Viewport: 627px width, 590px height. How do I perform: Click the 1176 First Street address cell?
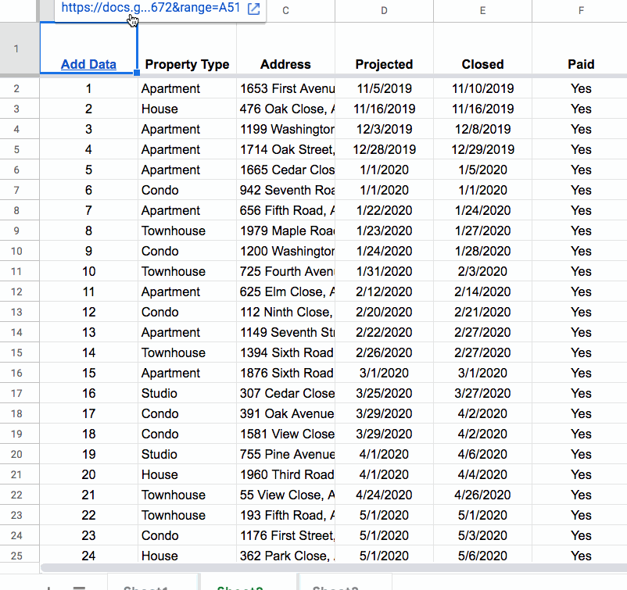coord(285,535)
